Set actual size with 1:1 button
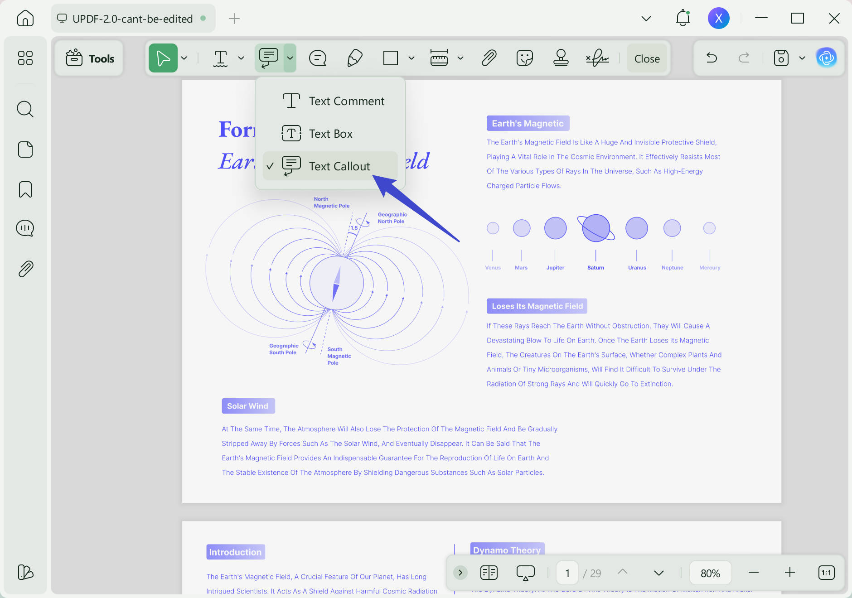 coord(827,573)
